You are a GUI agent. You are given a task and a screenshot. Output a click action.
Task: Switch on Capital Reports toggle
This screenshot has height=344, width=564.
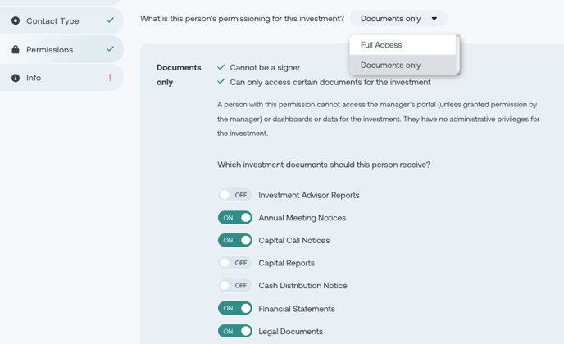point(235,263)
